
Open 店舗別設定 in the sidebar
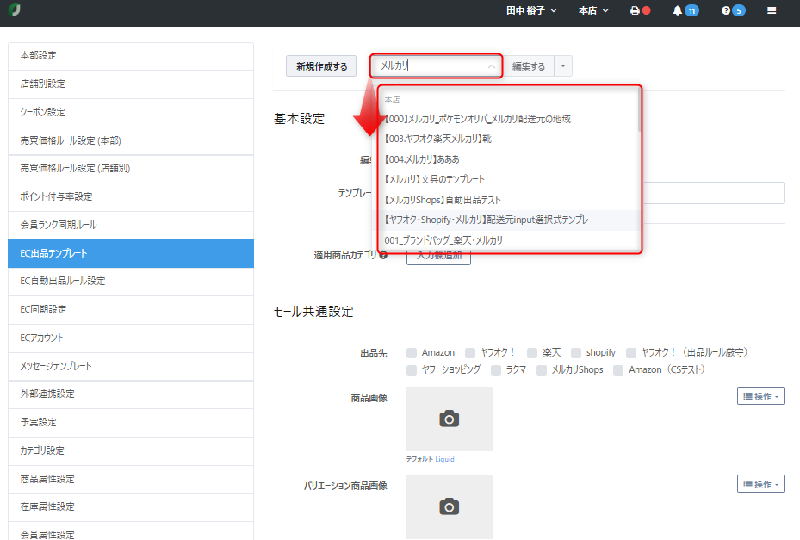point(131,84)
